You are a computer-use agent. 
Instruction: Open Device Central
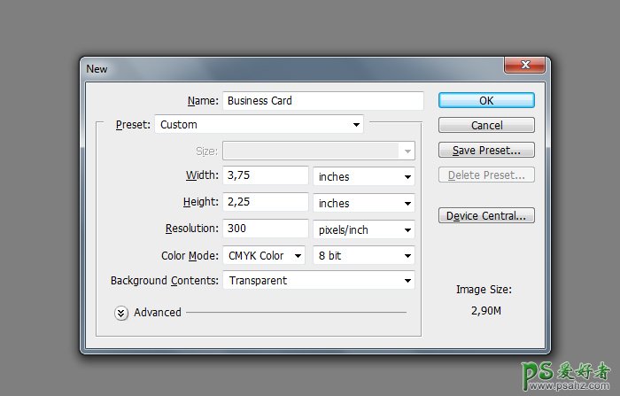click(486, 216)
